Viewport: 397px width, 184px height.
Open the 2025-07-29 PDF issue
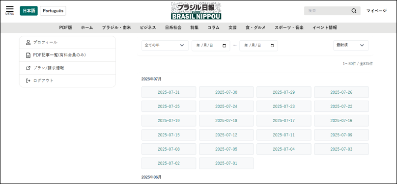click(x=284, y=92)
